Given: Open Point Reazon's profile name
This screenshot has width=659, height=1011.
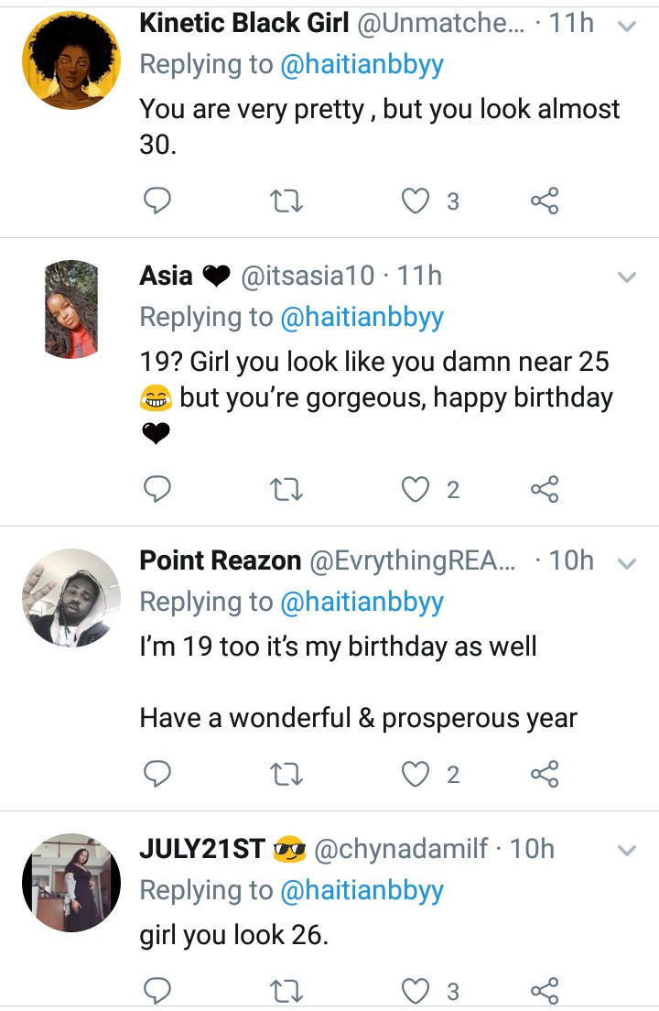Looking at the screenshot, I should (220, 561).
